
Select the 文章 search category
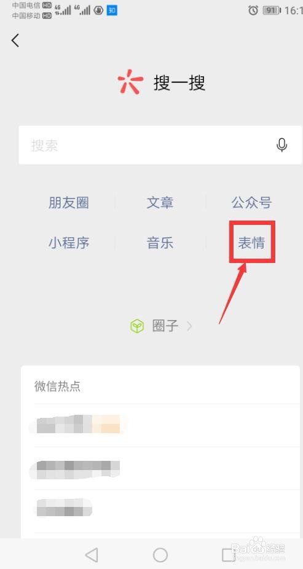coord(160,203)
